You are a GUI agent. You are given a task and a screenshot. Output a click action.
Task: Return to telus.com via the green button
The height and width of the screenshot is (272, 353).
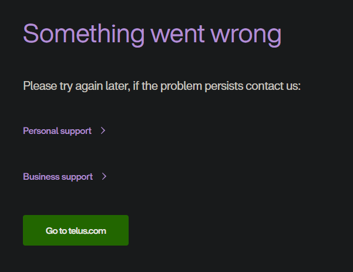[x=76, y=230]
